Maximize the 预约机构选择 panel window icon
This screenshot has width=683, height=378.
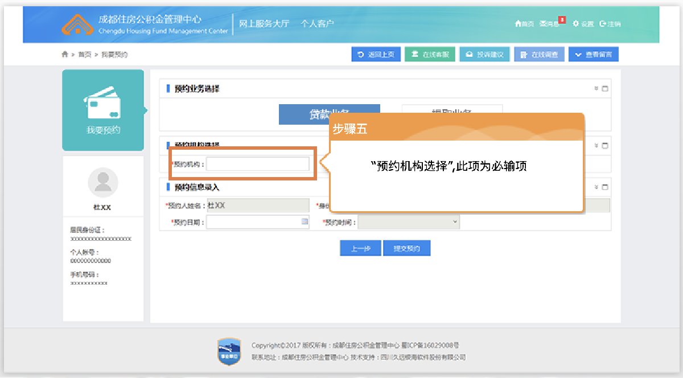click(605, 146)
